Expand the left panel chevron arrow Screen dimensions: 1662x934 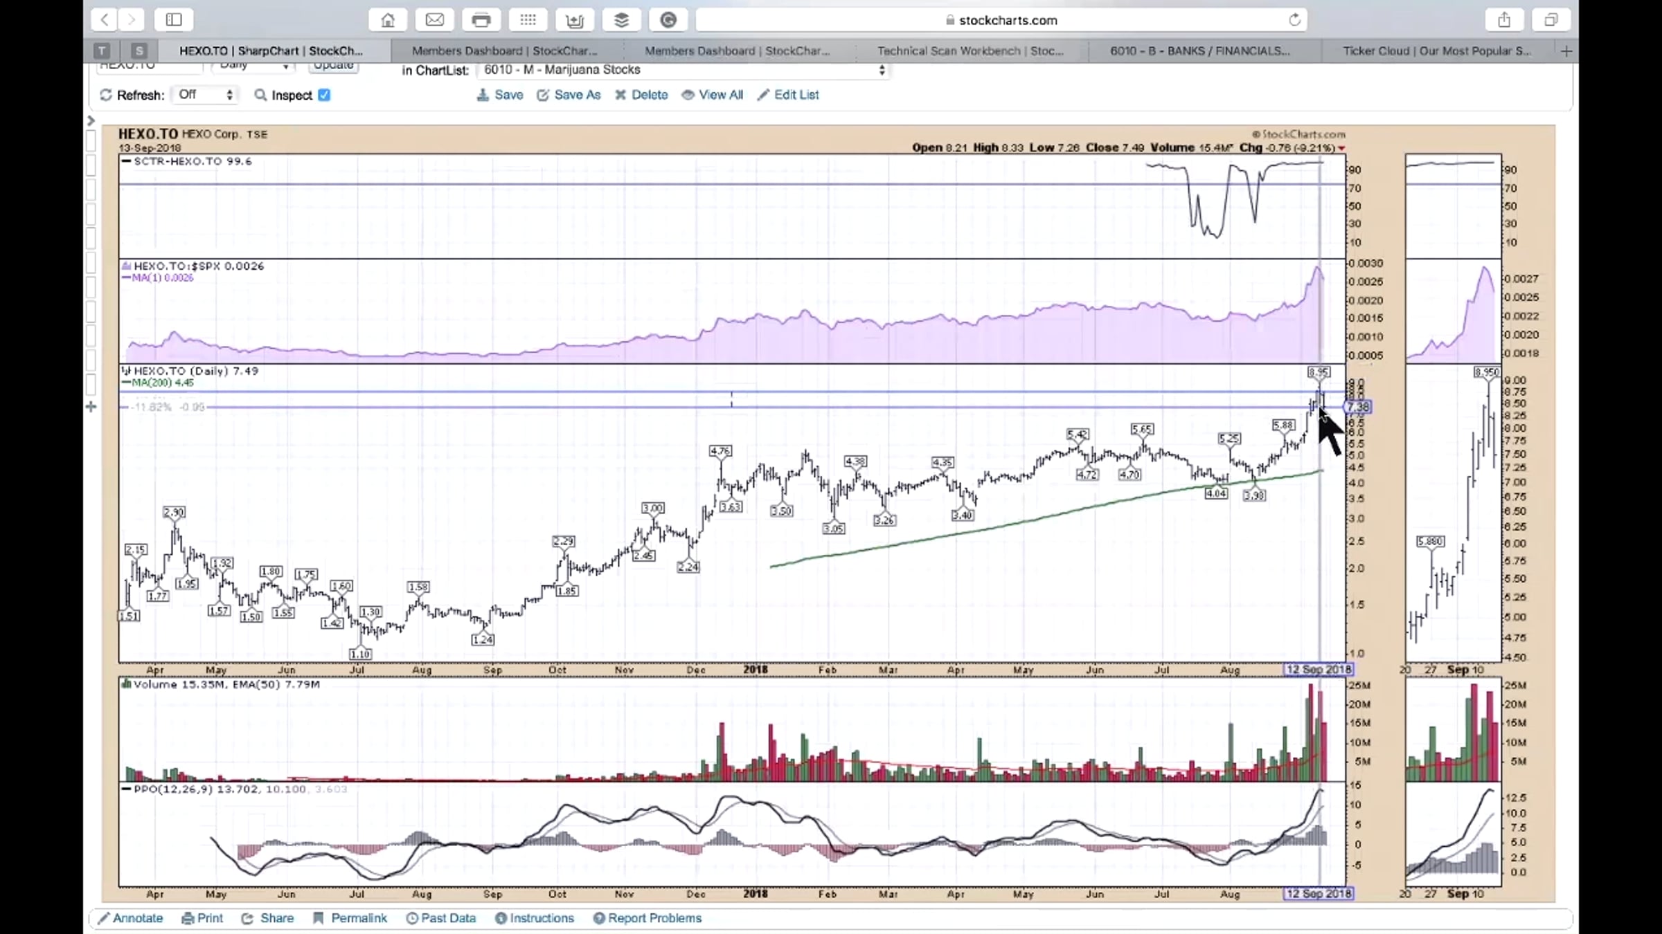click(91, 121)
